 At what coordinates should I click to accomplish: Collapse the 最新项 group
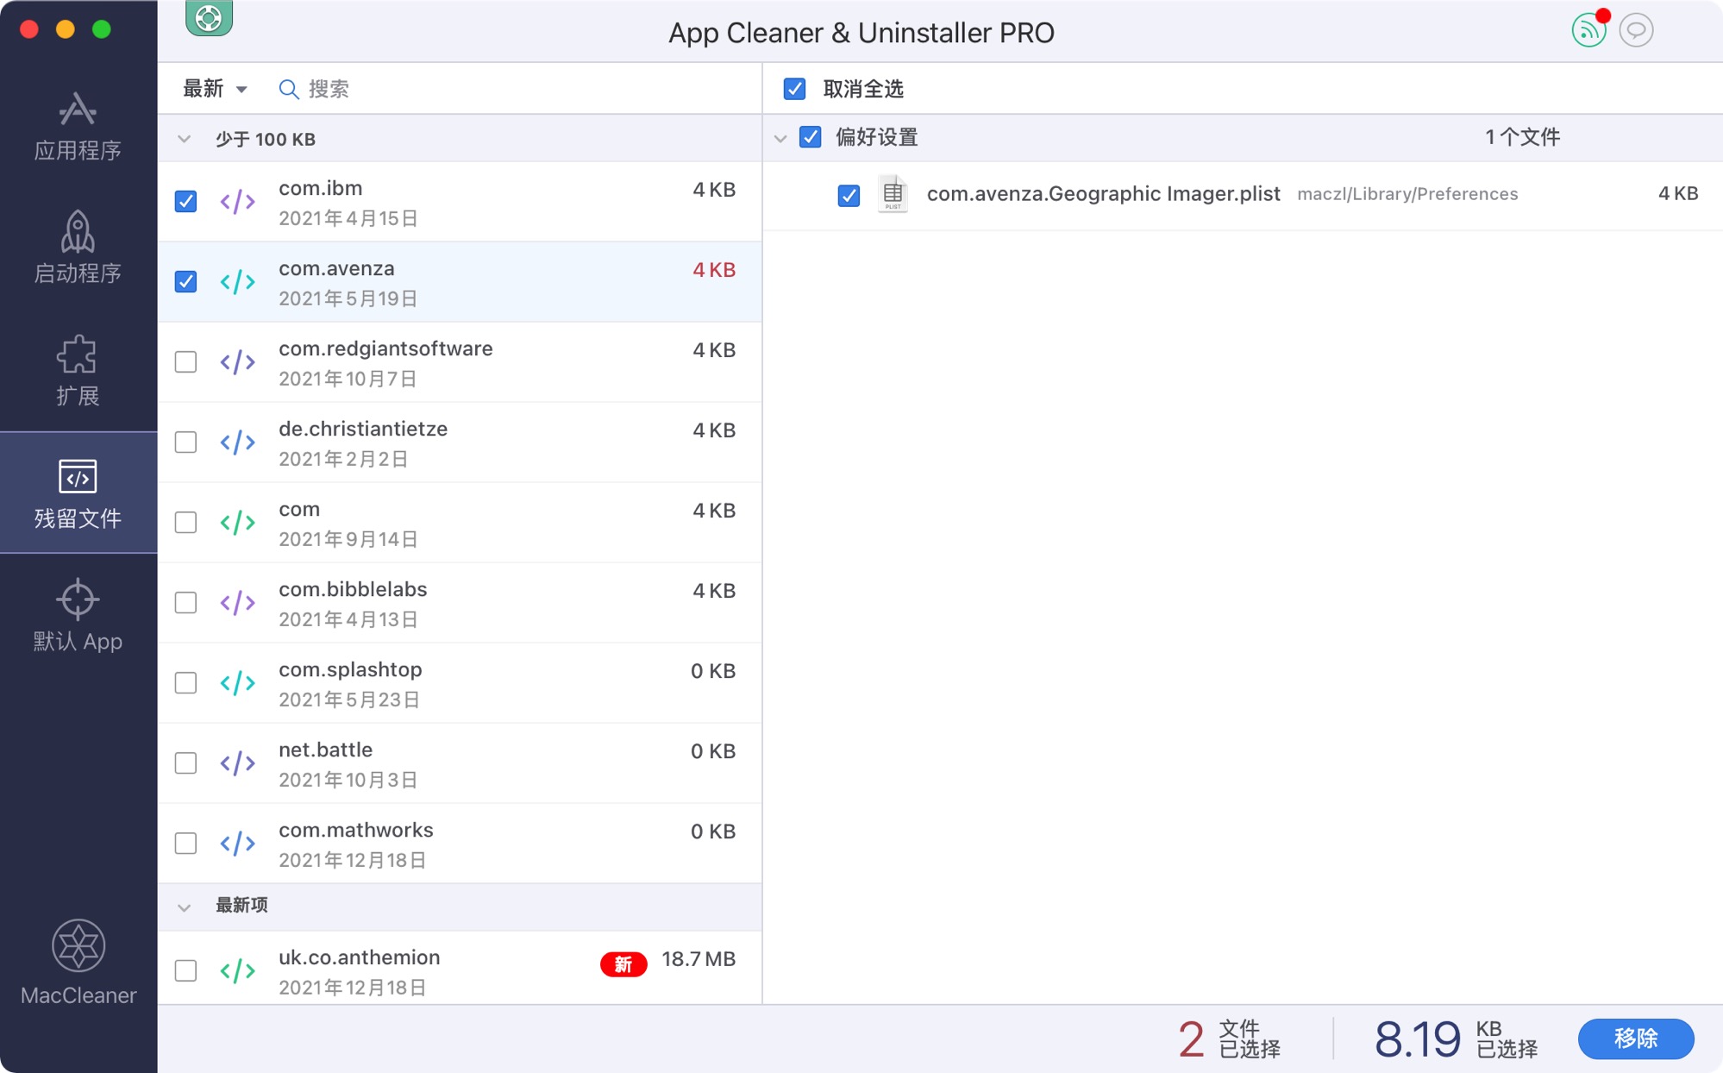pos(184,907)
